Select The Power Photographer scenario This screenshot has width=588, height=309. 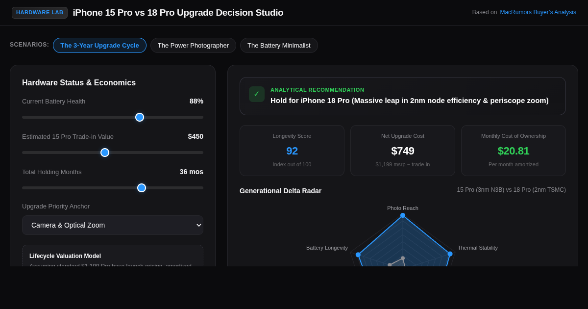click(193, 45)
